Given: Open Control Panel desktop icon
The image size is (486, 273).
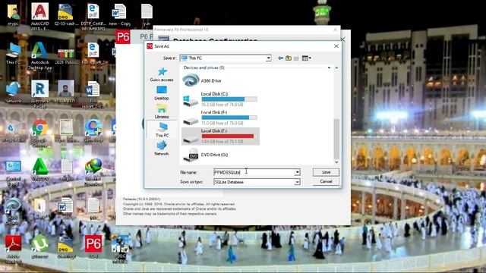Looking at the screenshot, I should 14,172.
